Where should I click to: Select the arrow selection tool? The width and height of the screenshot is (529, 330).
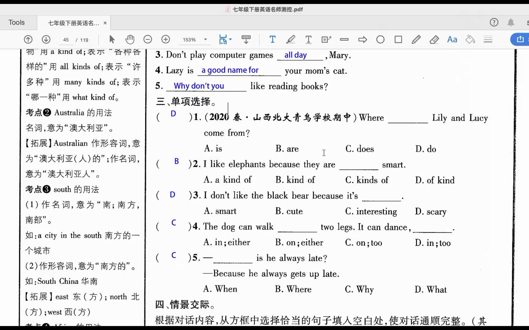pyautogui.click(x=112, y=39)
